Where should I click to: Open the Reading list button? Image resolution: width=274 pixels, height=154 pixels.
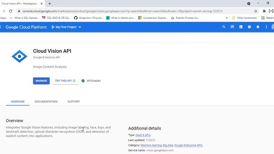(x=267, y=18)
